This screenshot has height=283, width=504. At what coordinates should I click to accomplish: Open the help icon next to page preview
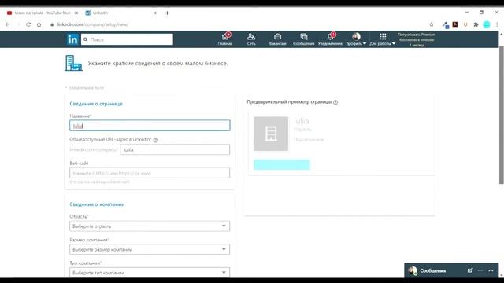[335, 102]
